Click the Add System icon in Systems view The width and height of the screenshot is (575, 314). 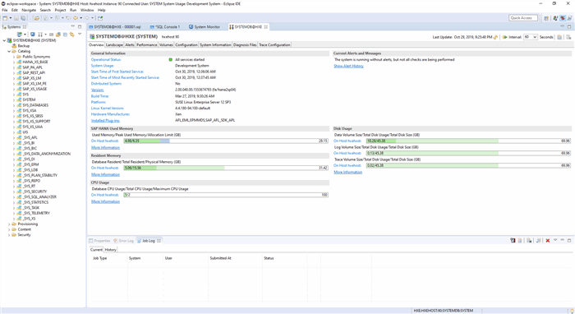[20, 35]
